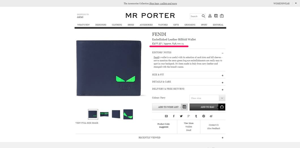This screenshot has height=148, width=300.
Task: Share product on Google Plus
Action: 189,116
